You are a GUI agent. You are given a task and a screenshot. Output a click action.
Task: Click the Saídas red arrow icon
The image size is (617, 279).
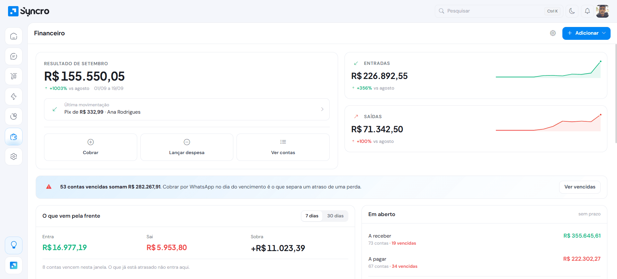(356, 117)
